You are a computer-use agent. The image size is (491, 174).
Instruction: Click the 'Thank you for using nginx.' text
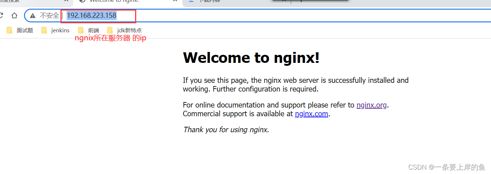coord(226,130)
